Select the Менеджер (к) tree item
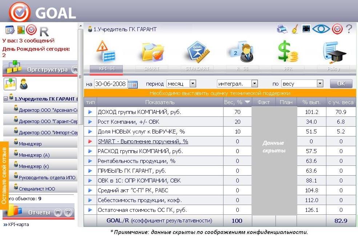 (40, 166)
